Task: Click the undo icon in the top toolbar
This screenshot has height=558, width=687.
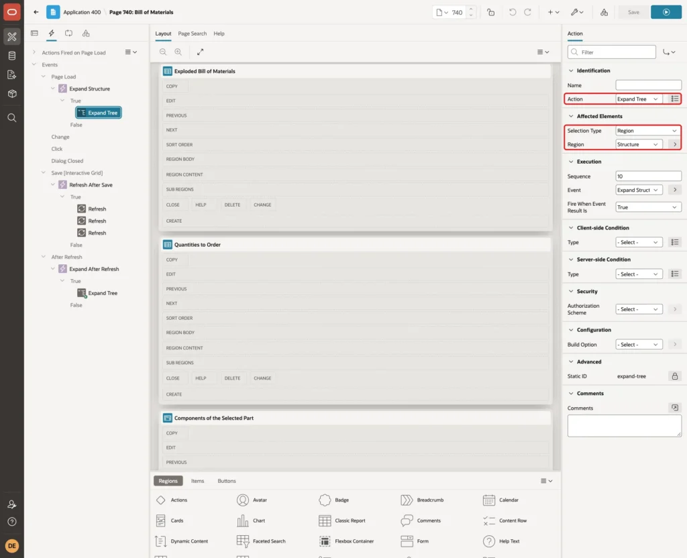Action: tap(512, 12)
